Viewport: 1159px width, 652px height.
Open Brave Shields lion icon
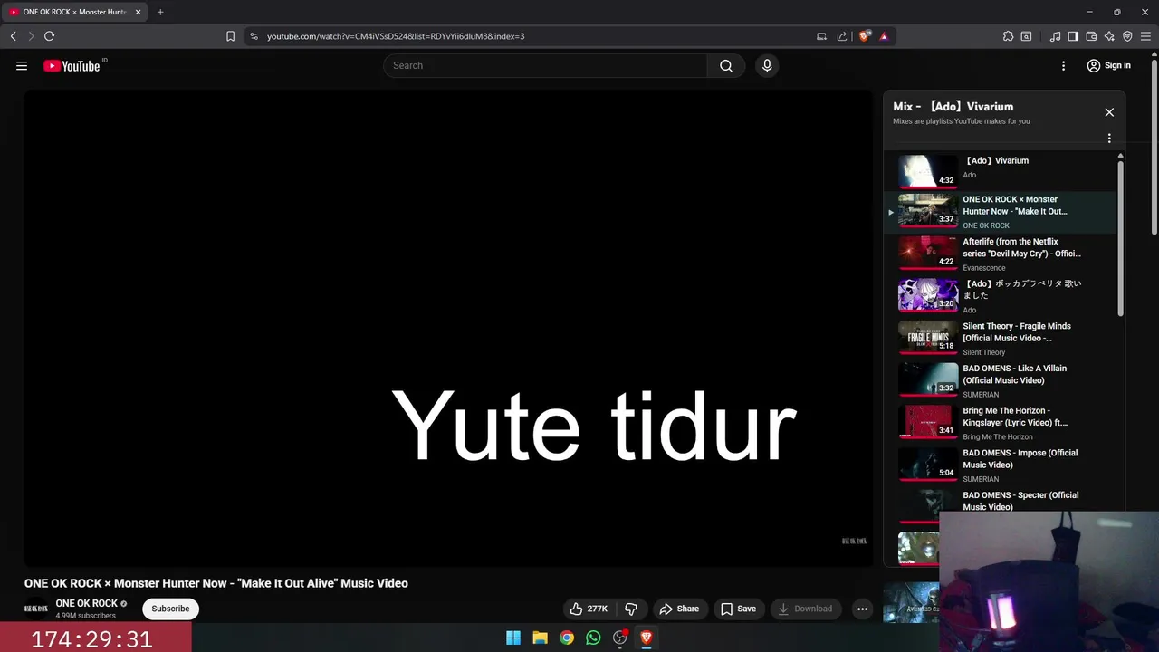(x=865, y=36)
